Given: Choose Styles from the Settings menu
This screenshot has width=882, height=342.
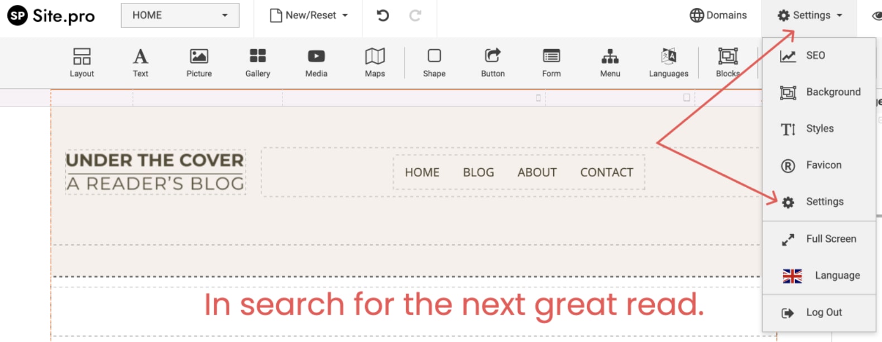Looking at the screenshot, I should coord(819,129).
